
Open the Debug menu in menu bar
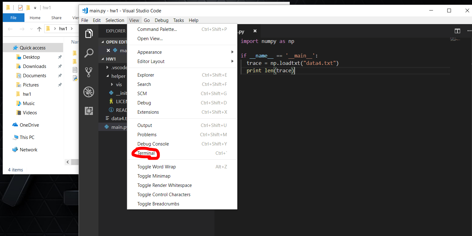(161, 20)
